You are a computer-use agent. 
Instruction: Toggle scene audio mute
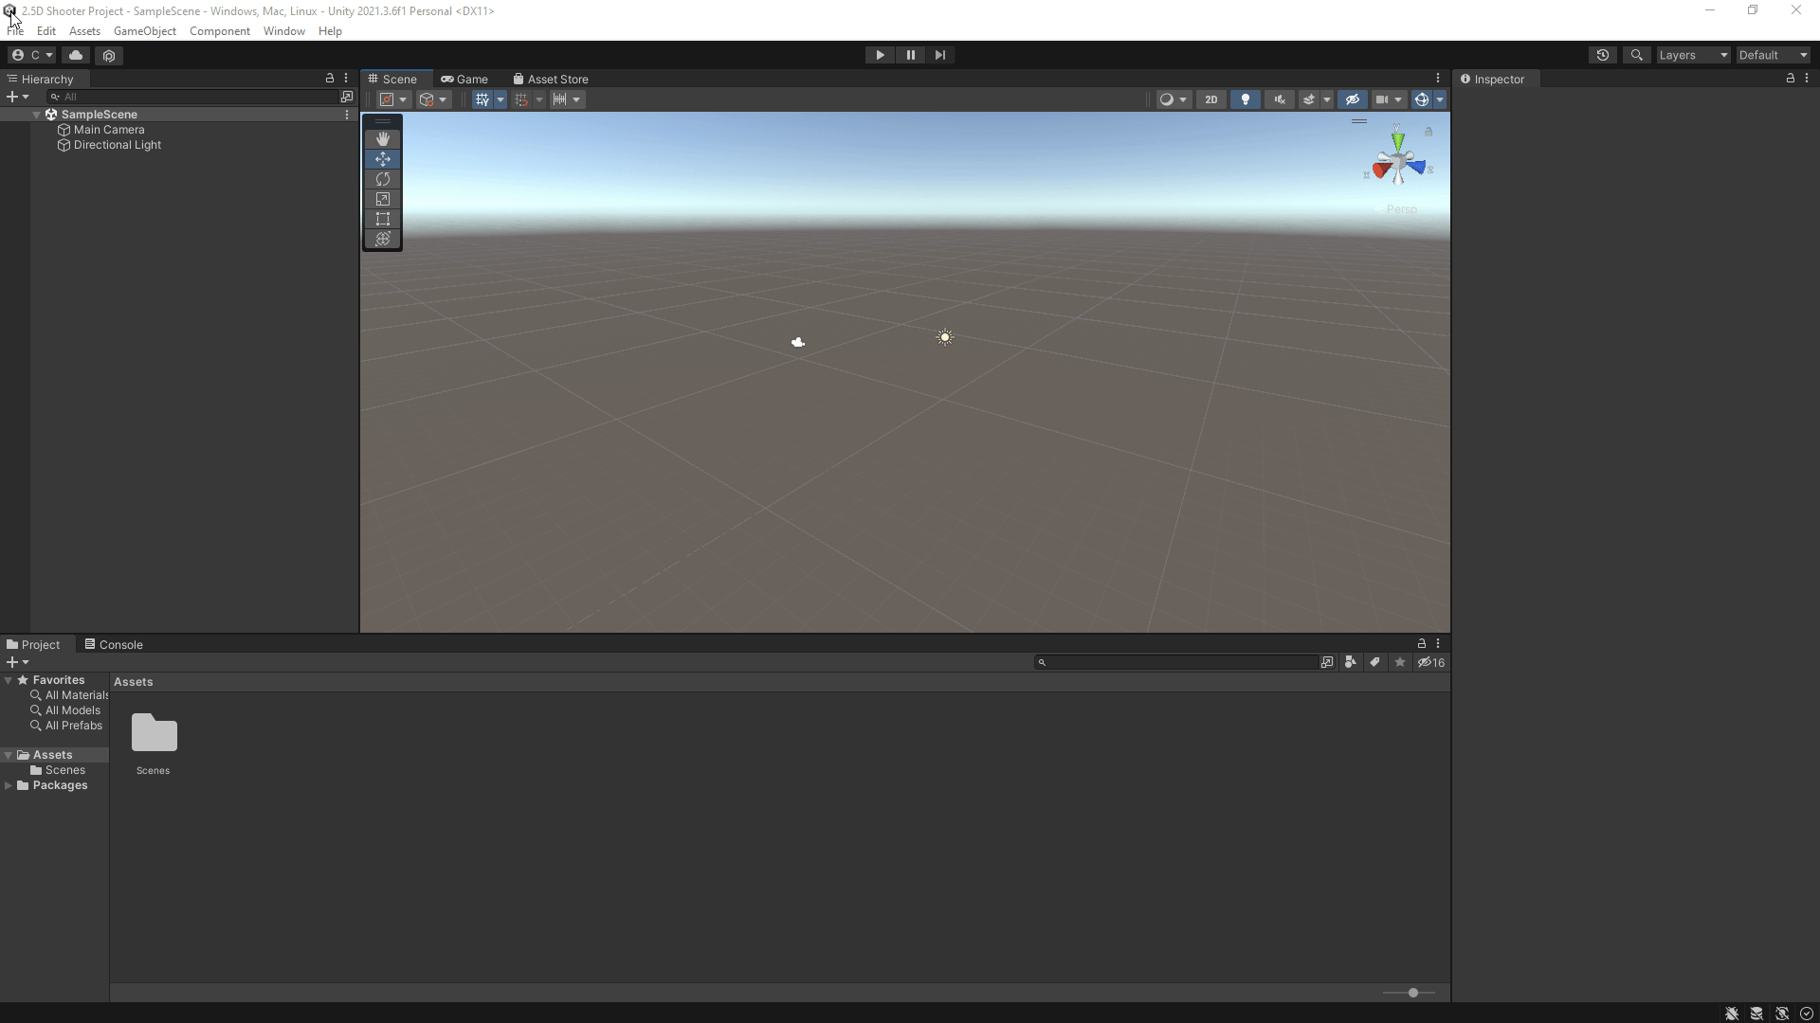tap(1280, 99)
